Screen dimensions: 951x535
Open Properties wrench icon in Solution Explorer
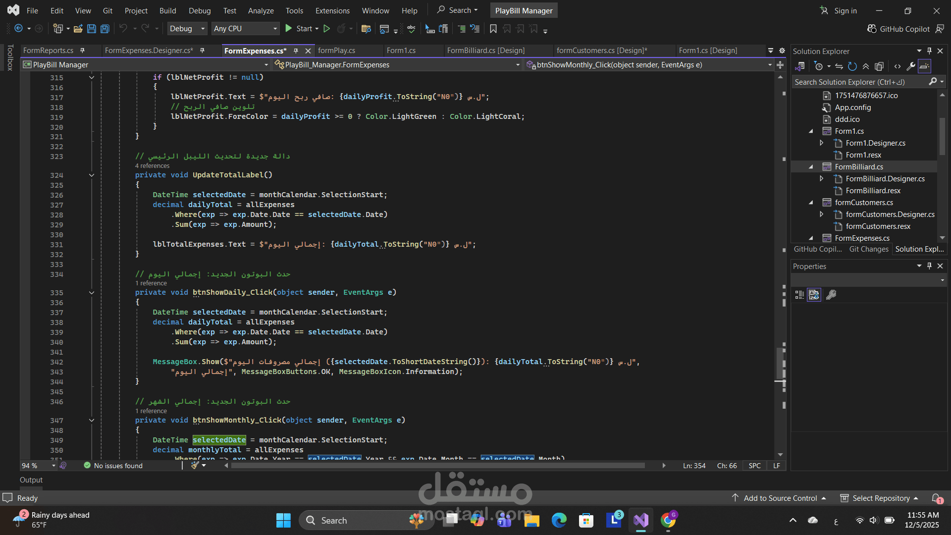pyautogui.click(x=910, y=66)
